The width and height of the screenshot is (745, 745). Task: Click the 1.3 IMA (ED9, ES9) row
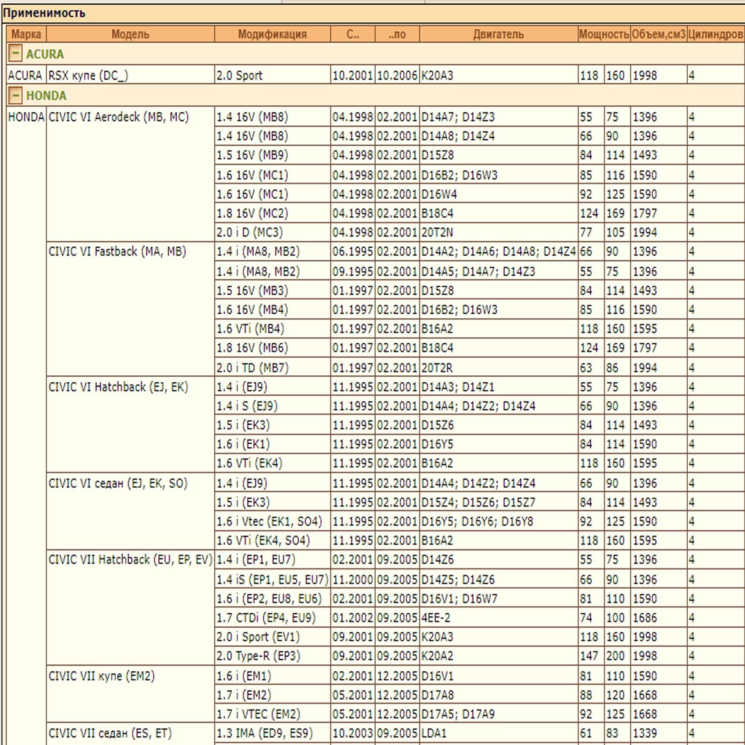(x=264, y=733)
